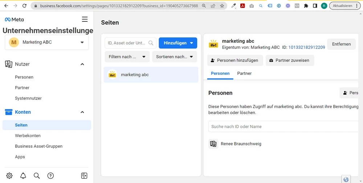
Task: Open the Hinzufügen dropdown button
Action: point(178,43)
